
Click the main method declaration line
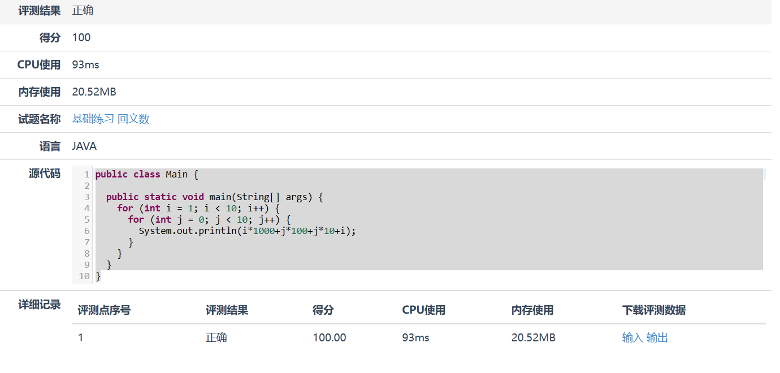214,197
